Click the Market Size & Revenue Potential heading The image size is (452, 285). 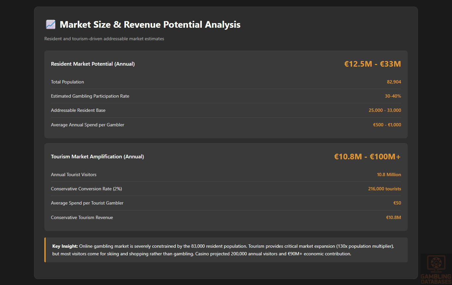(x=150, y=24)
